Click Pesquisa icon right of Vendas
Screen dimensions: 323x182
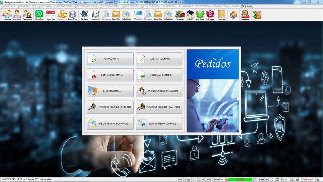[148, 15]
